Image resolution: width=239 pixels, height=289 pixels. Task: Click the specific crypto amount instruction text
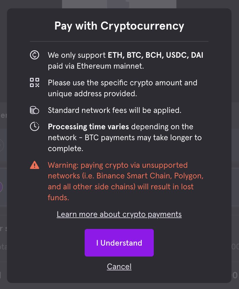[122, 83]
